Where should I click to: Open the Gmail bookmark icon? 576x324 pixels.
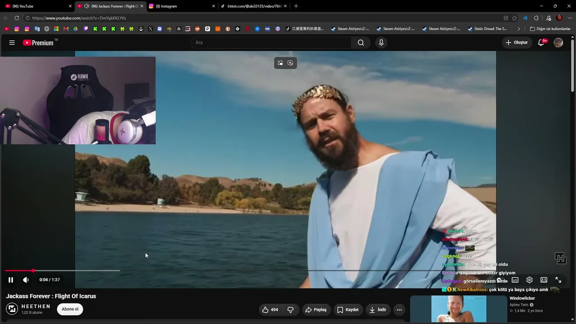click(x=66, y=29)
